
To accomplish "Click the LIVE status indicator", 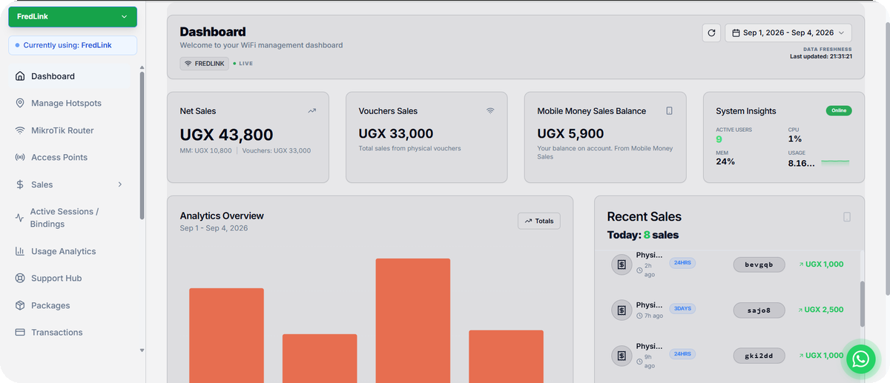I will tap(243, 64).
